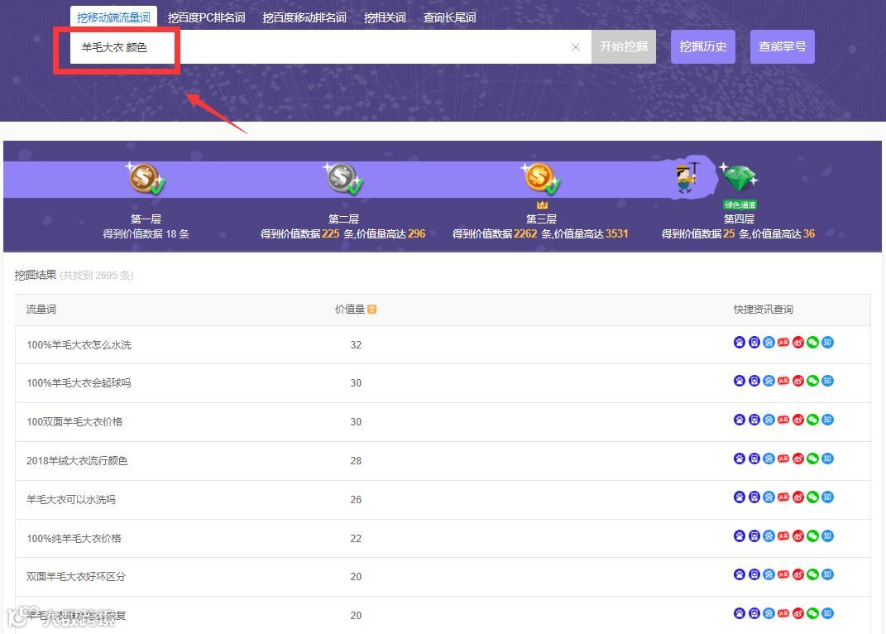This screenshot has height=634, width=886.
Task: Select the blue Baidu paw icon on last row
Action: tap(740, 612)
